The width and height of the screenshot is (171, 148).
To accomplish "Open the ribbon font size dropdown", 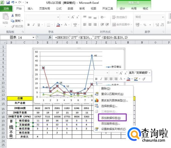I will (x=68, y=17).
